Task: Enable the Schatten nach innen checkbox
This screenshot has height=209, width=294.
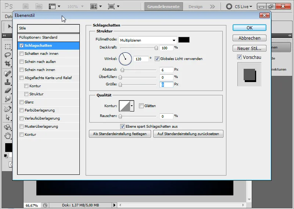Action: point(21,53)
